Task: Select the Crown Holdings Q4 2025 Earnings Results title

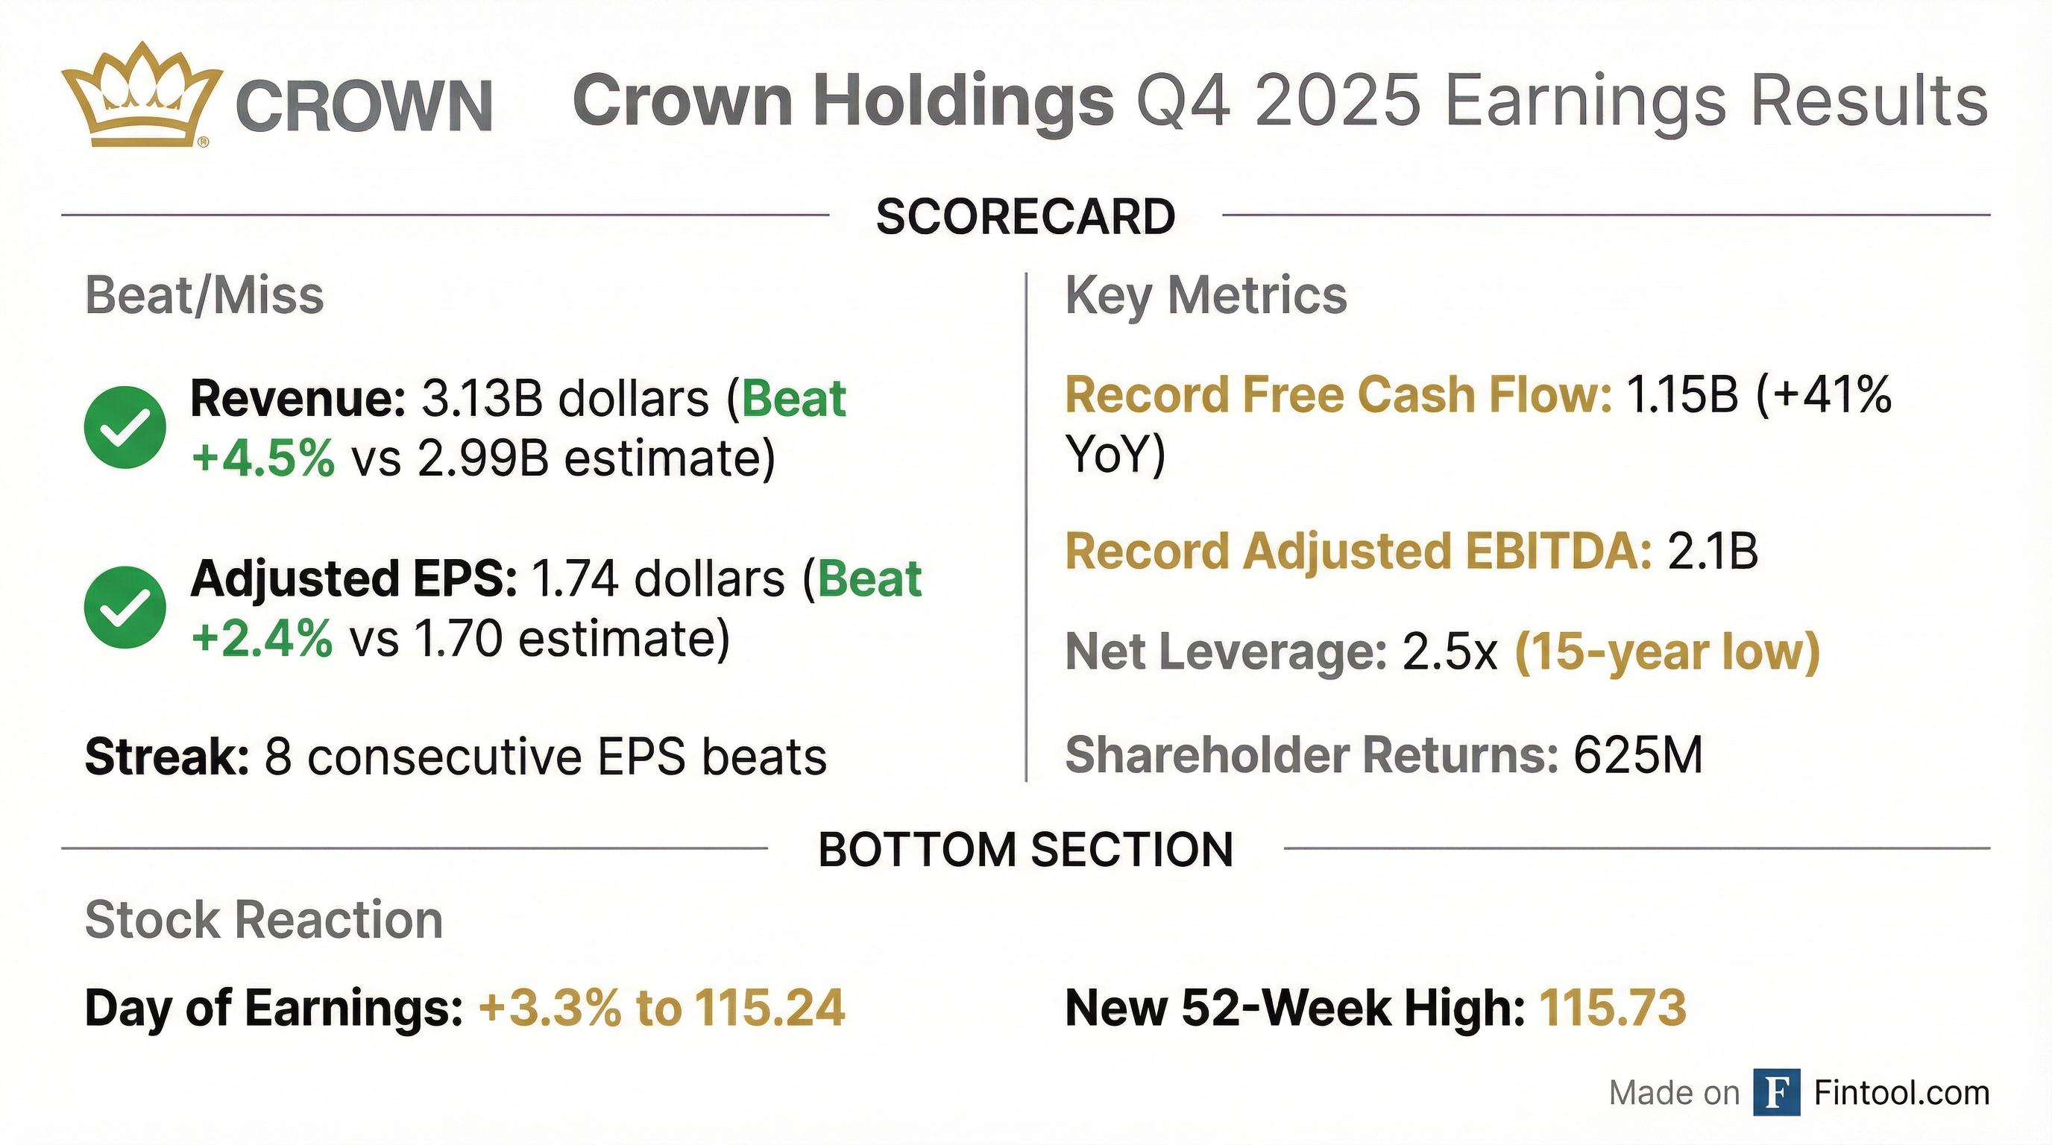Action: [1280, 101]
